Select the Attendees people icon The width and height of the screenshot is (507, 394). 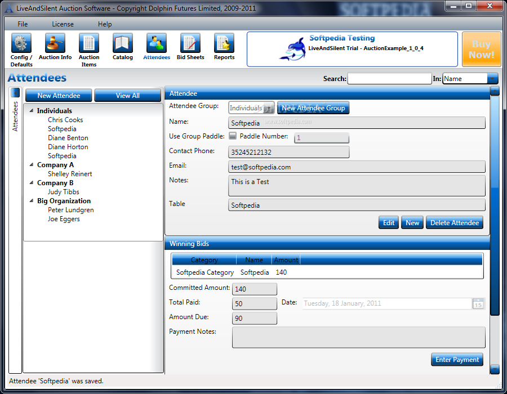pyautogui.click(x=157, y=43)
